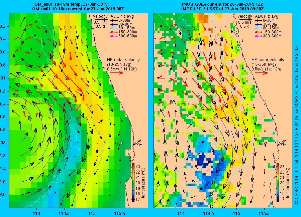Click the left map temperature color bar
Image resolution: width=301 pixels, height=217 pixels.
pos(133,182)
